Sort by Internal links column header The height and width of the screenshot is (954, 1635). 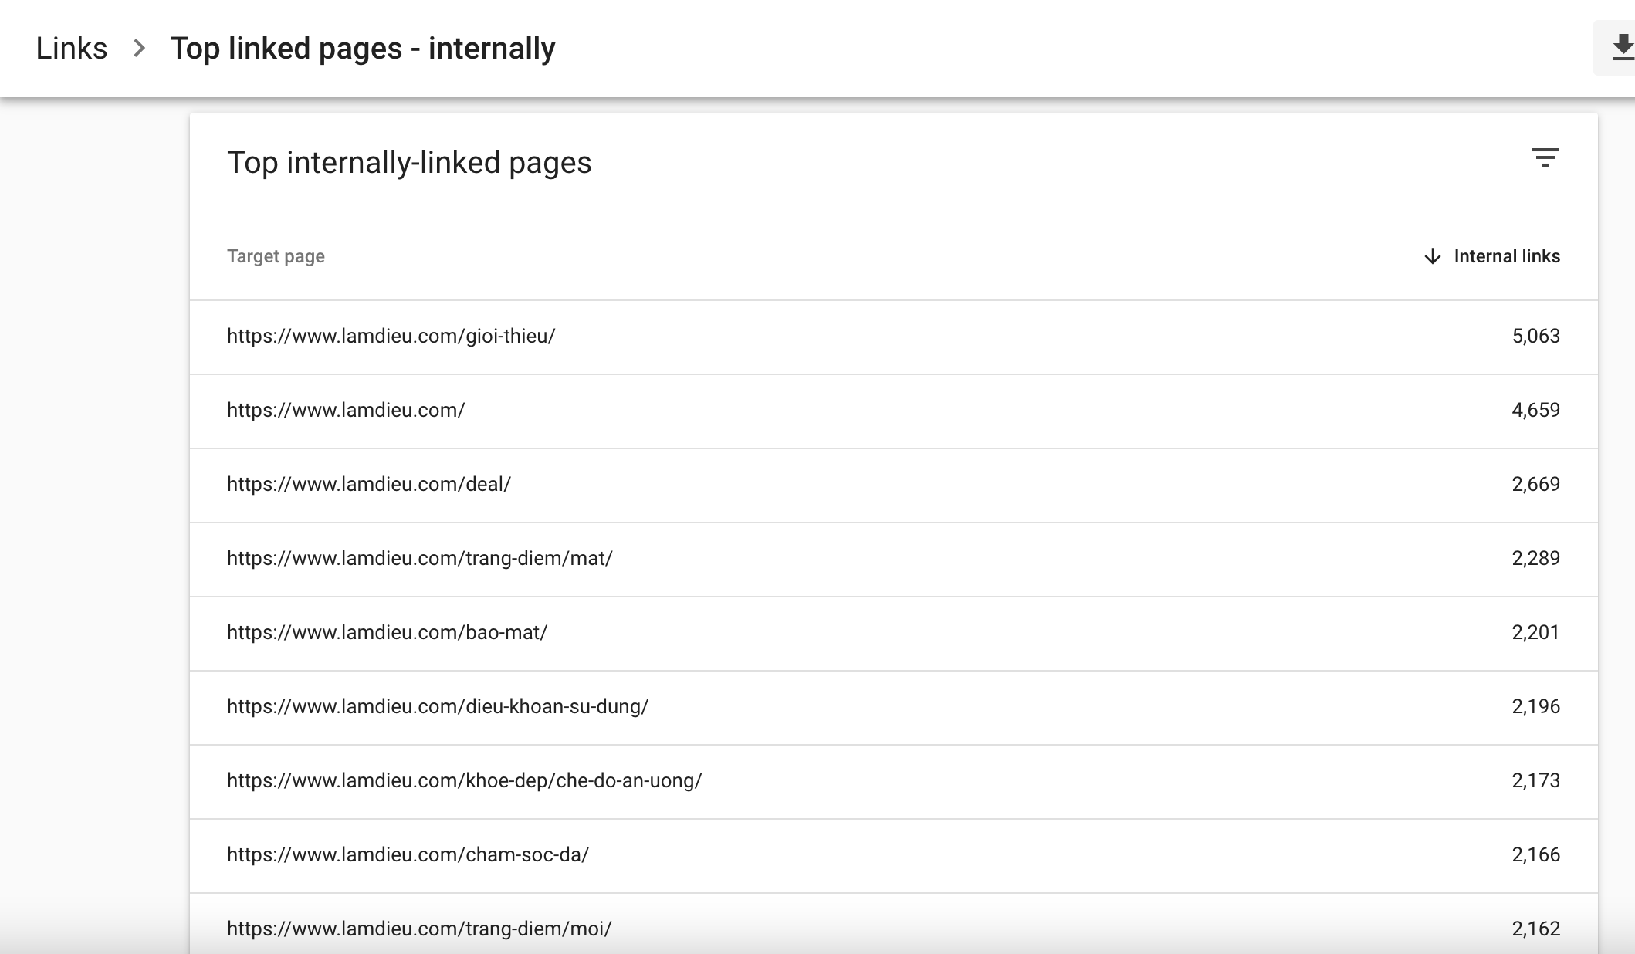pyautogui.click(x=1507, y=256)
